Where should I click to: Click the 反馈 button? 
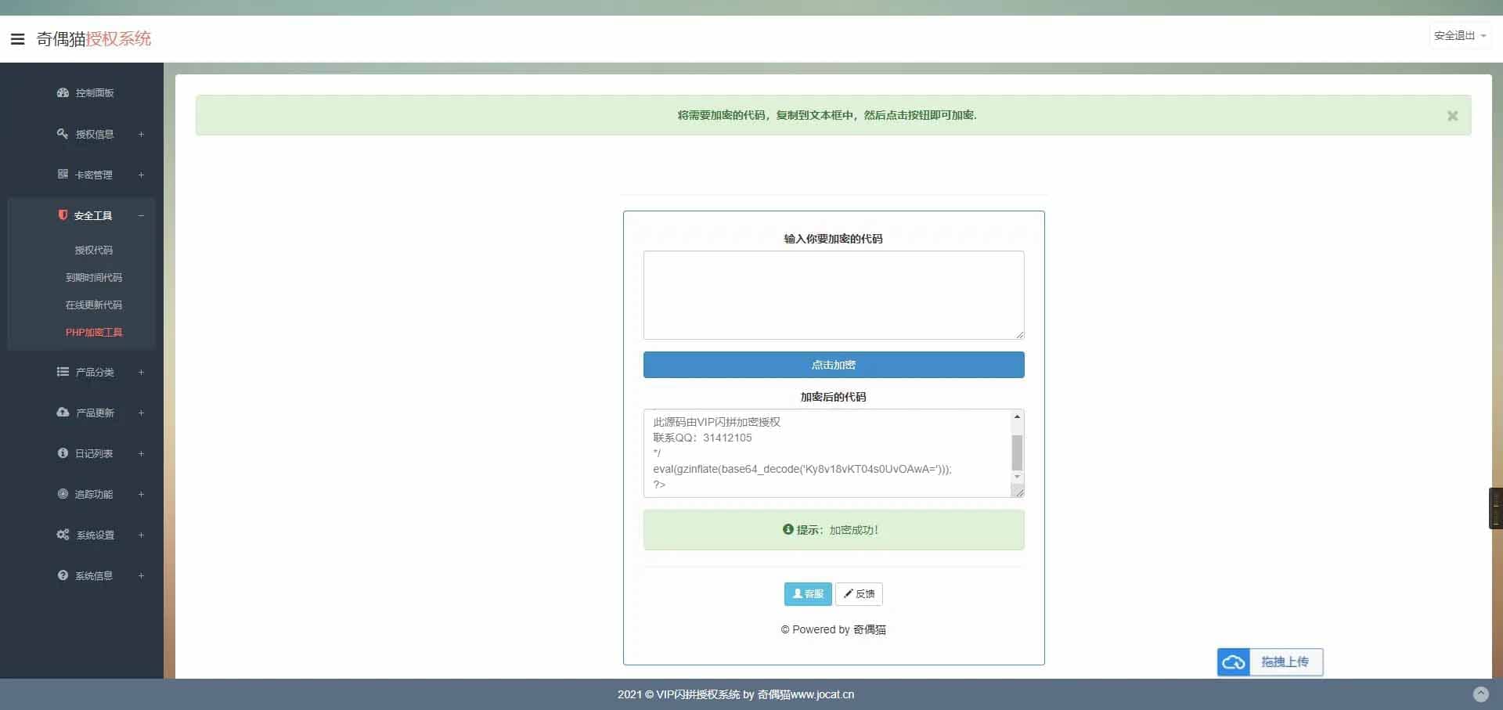coord(859,594)
